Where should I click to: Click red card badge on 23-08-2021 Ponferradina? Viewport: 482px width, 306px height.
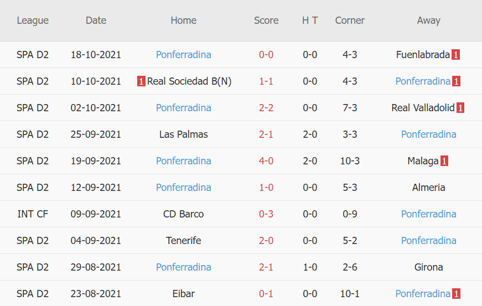point(455,294)
